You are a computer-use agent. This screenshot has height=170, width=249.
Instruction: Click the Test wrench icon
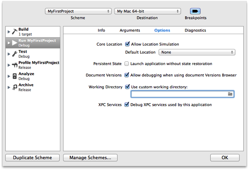pos(15,54)
